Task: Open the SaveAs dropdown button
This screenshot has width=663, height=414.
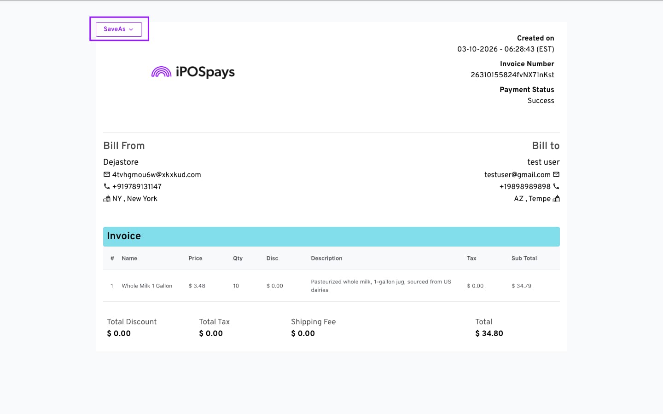Action: click(118, 29)
